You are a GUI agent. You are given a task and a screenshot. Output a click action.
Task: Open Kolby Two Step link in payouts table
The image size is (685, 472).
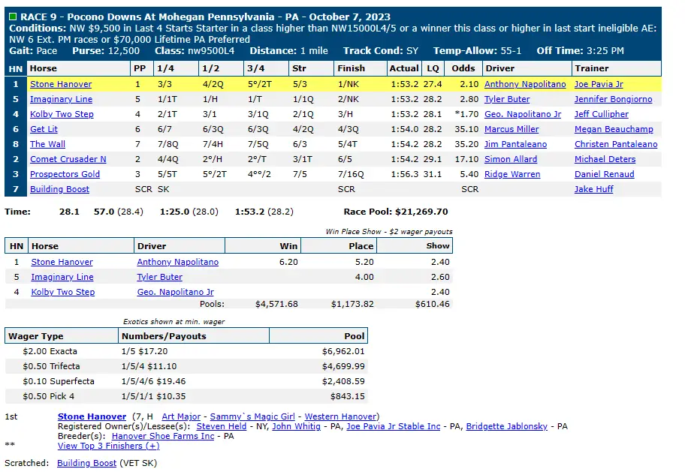tap(62, 292)
